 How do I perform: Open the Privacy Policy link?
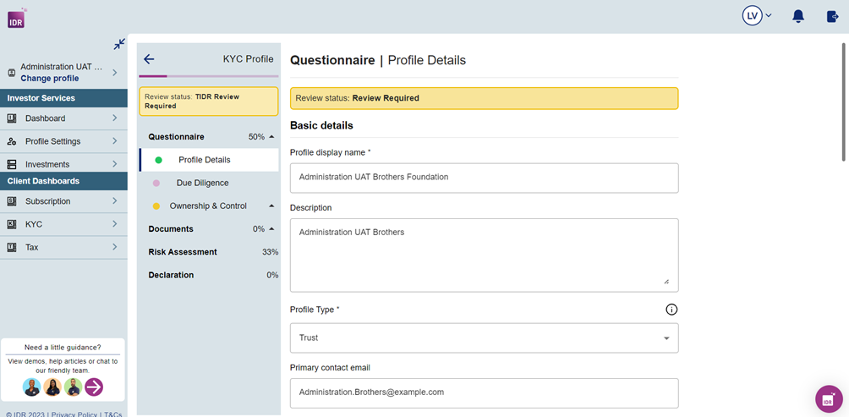74,414
